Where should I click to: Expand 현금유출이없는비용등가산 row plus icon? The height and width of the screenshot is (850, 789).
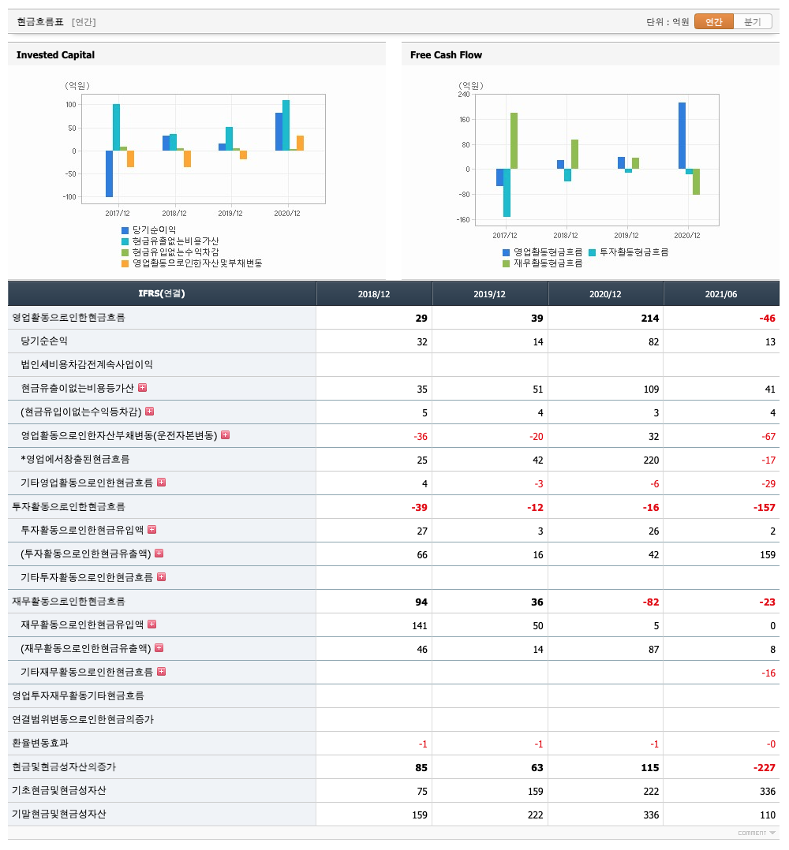click(x=143, y=388)
